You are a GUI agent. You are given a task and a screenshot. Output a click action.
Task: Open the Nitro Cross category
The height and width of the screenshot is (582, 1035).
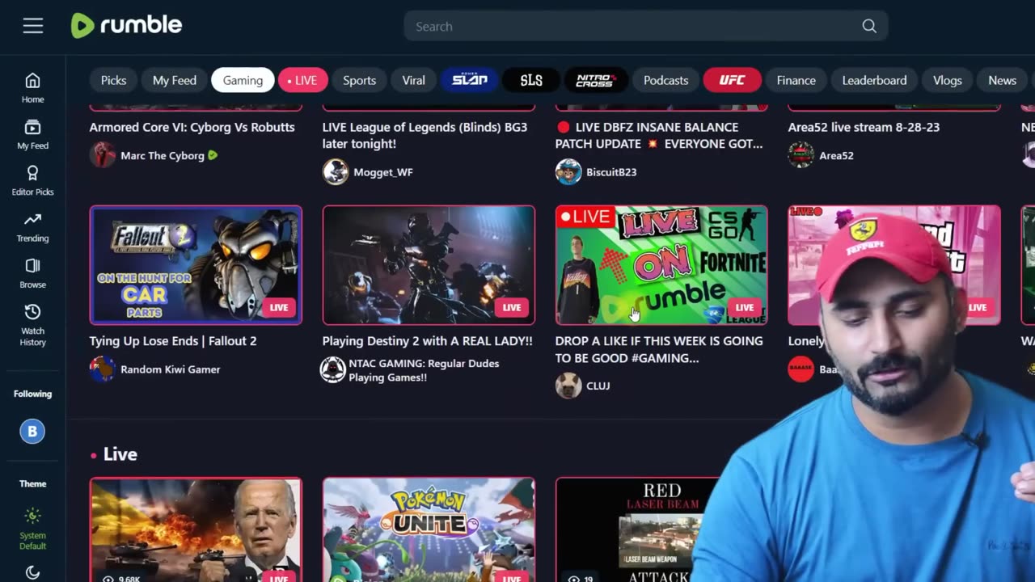pyautogui.click(x=596, y=80)
